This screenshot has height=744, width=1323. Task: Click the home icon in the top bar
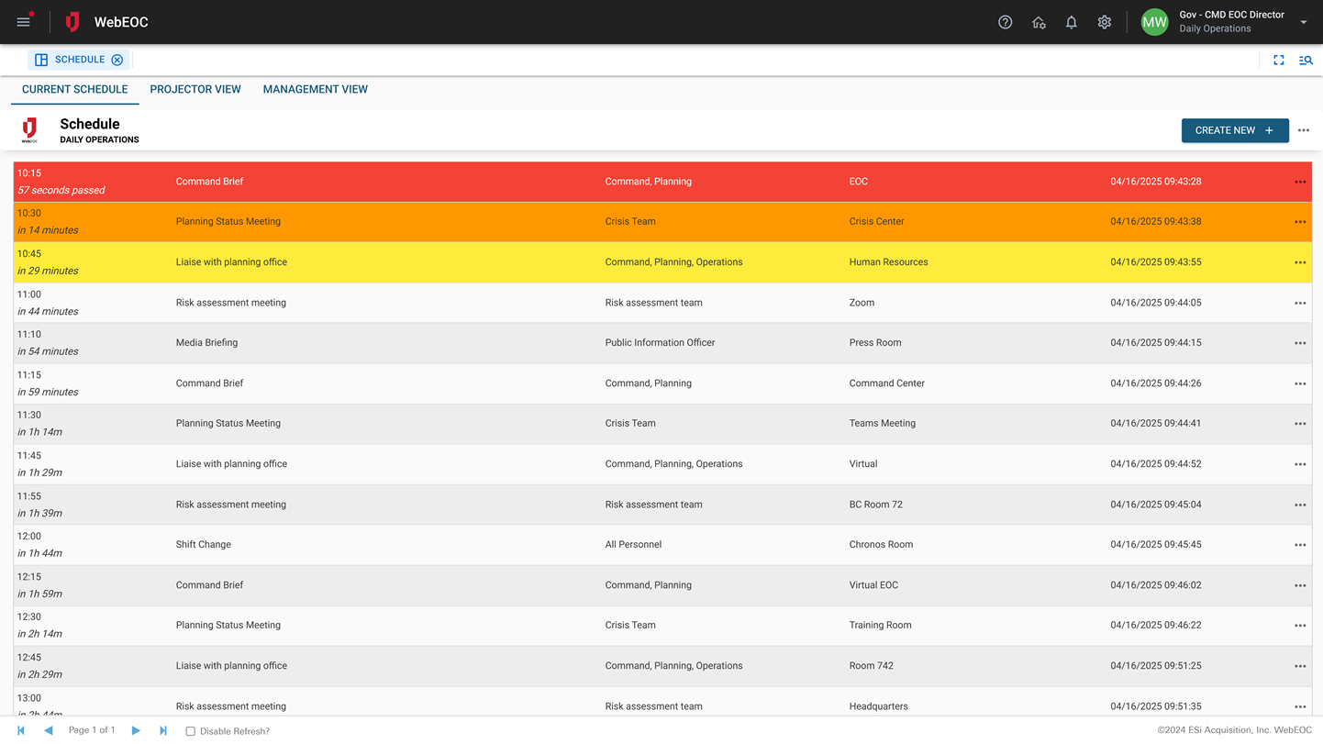pos(1039,22)
